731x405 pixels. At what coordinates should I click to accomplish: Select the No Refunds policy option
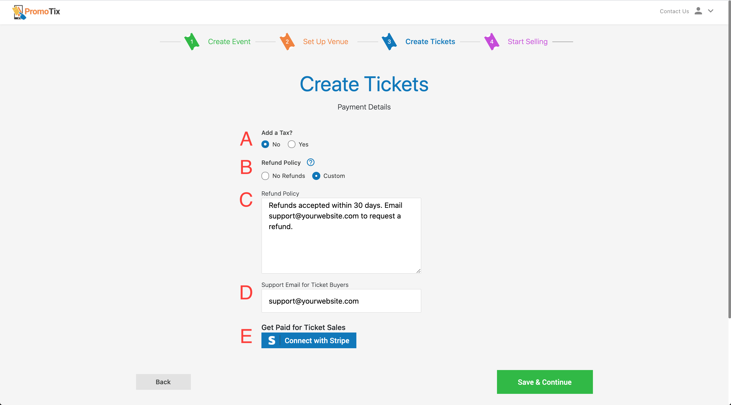[x=265, y=176]
